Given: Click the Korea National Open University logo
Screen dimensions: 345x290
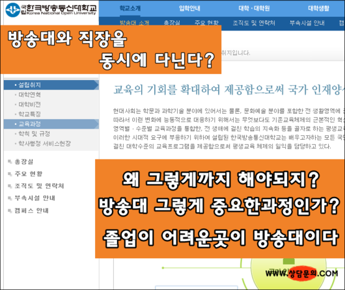Looking at the screenshot, I should coord(51,10).
